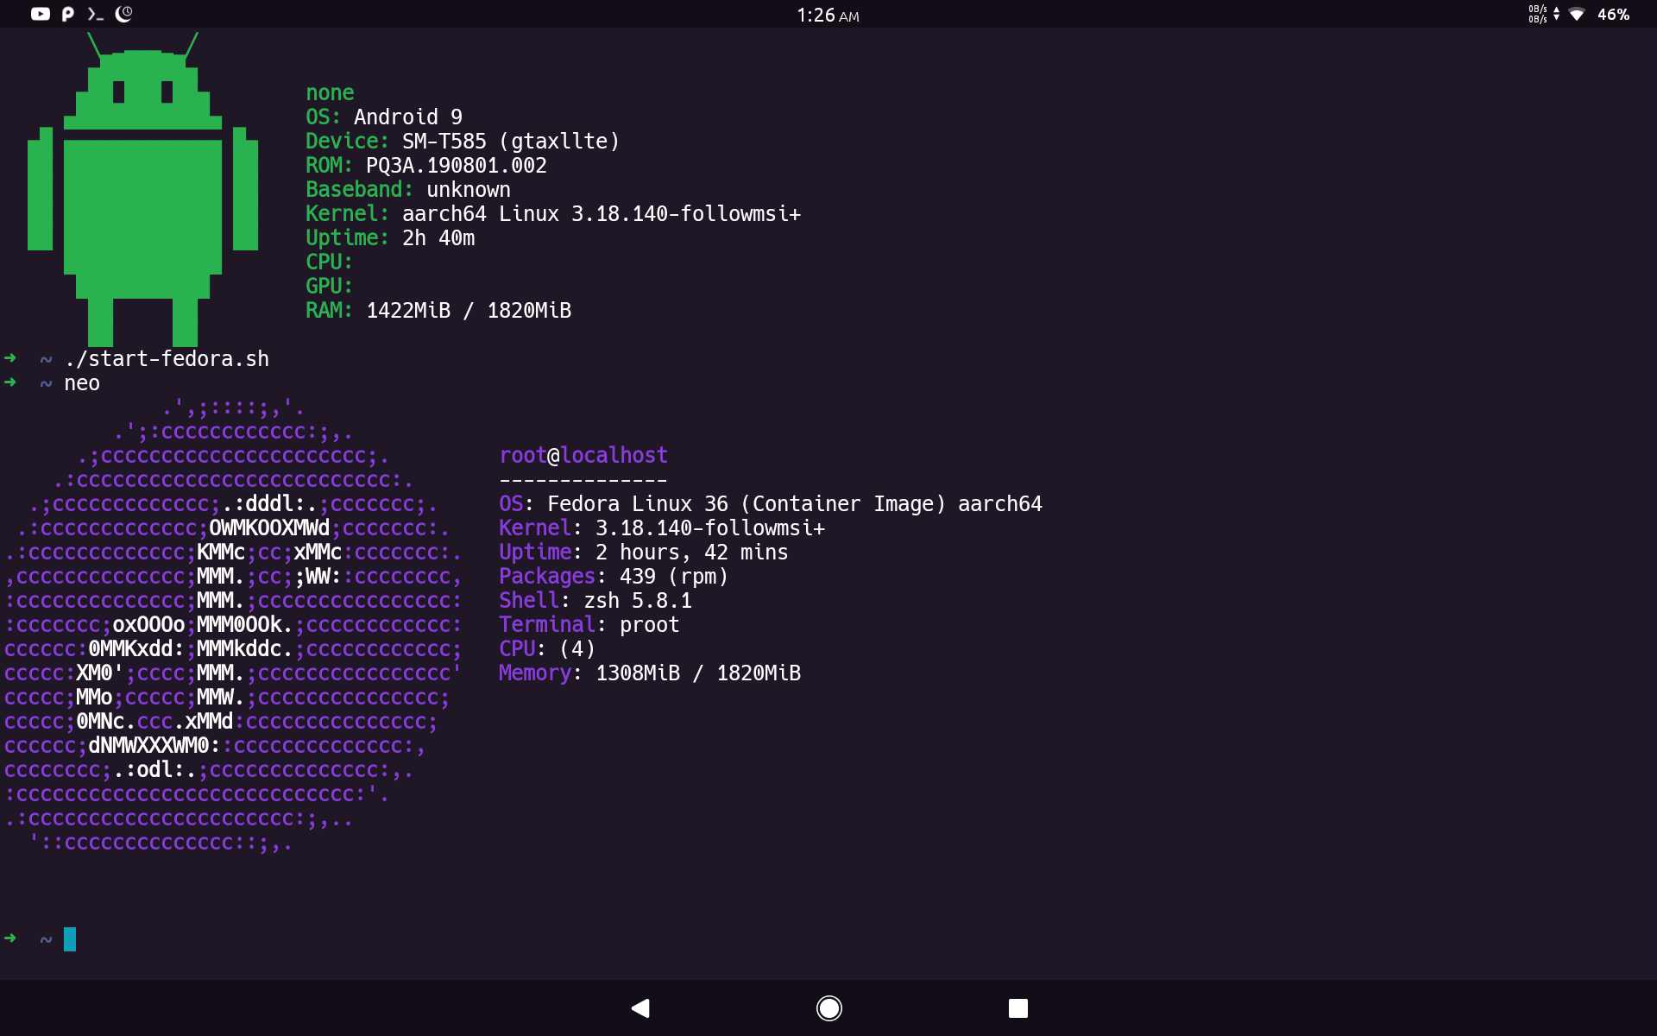
Task: Tap the green Android robot logo
Action: coord(143,190)
